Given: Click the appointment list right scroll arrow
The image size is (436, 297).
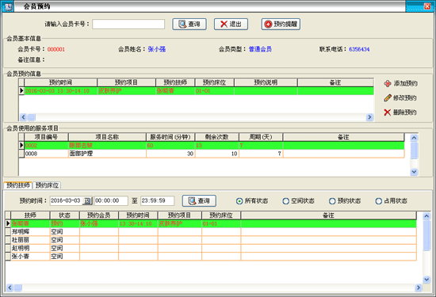Looking at the screenshot, I should tap(369, 117).
